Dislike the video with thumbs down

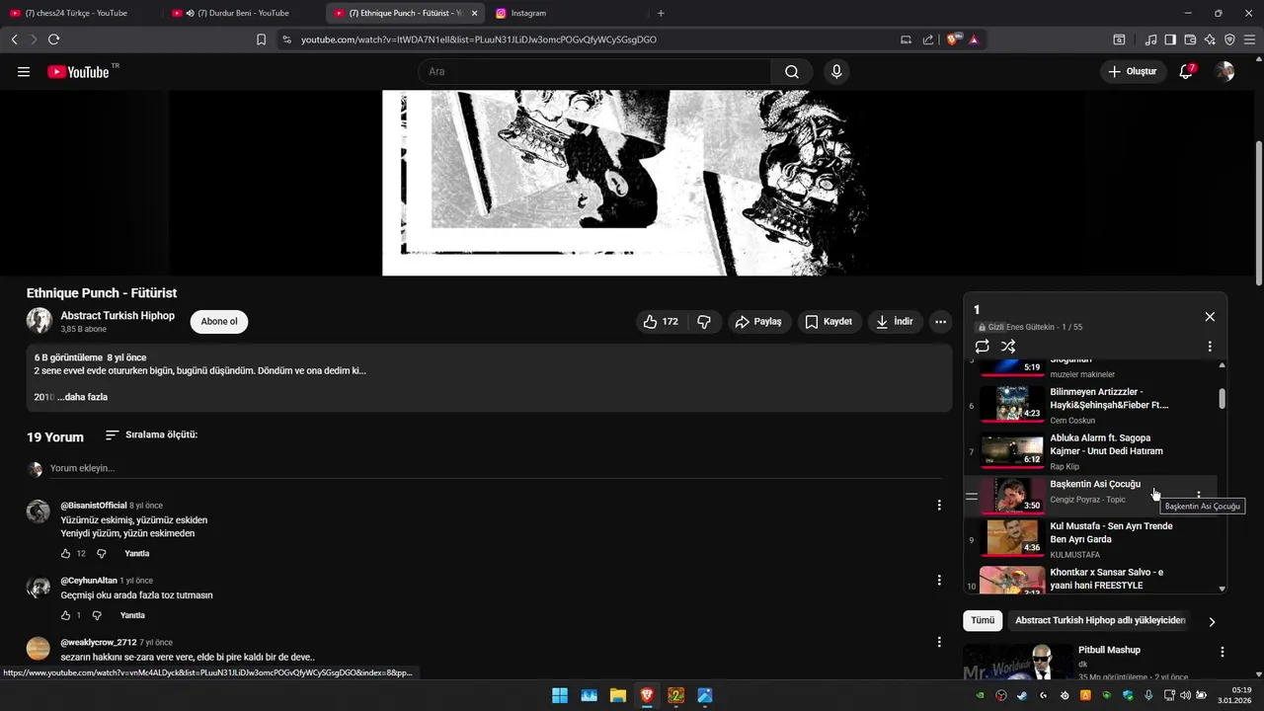(704, 322)
